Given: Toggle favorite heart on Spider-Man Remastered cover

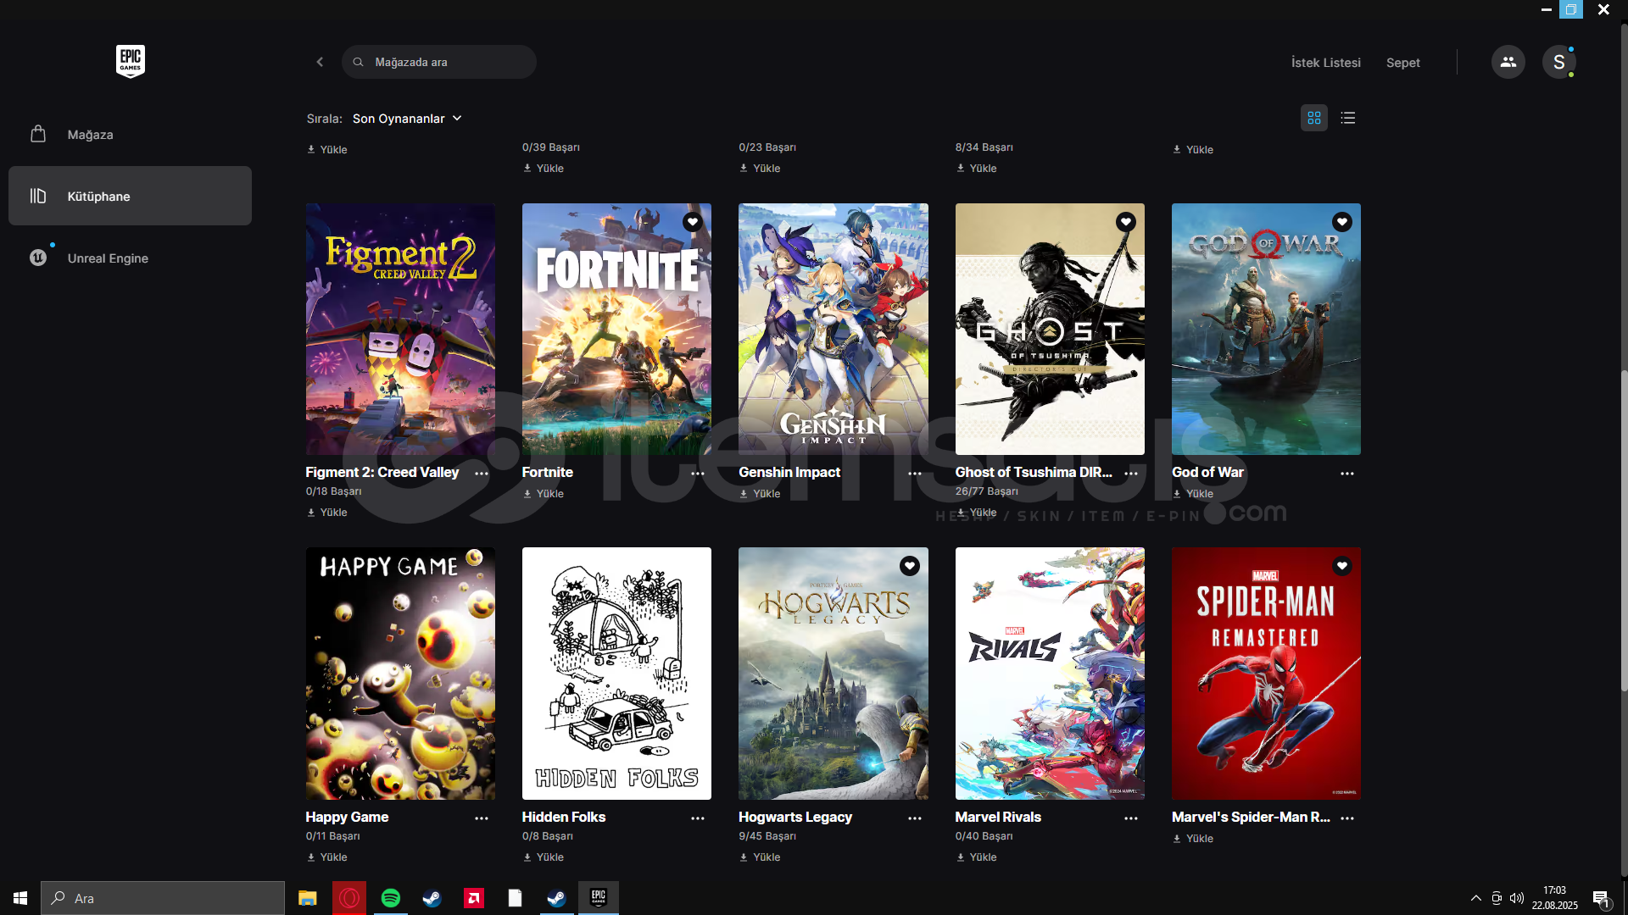Looking at the screenshot, I should 1342,566.
